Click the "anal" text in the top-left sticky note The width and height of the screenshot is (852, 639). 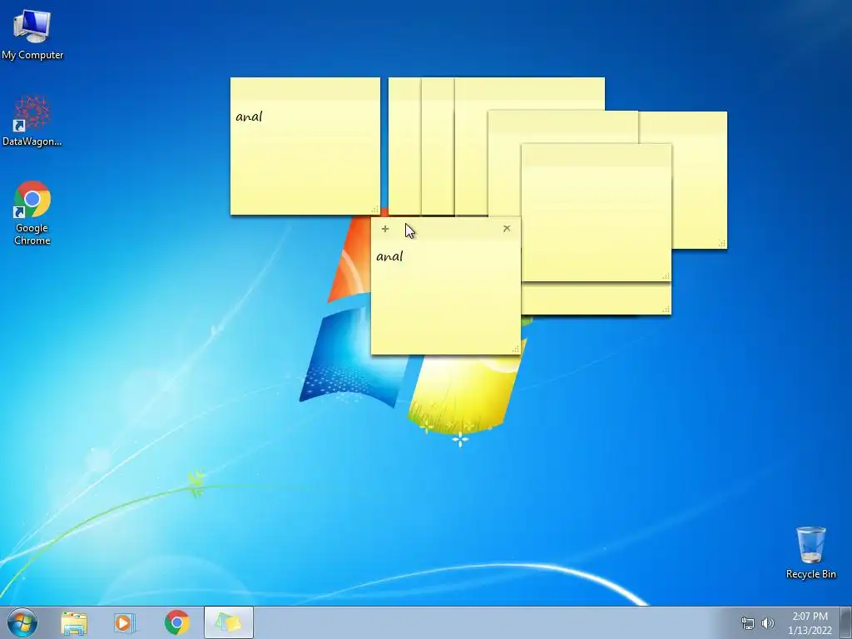249,116
